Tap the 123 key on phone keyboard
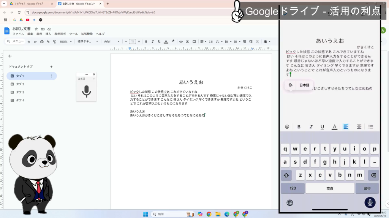389x218 pixels. [x=293, y=188]
